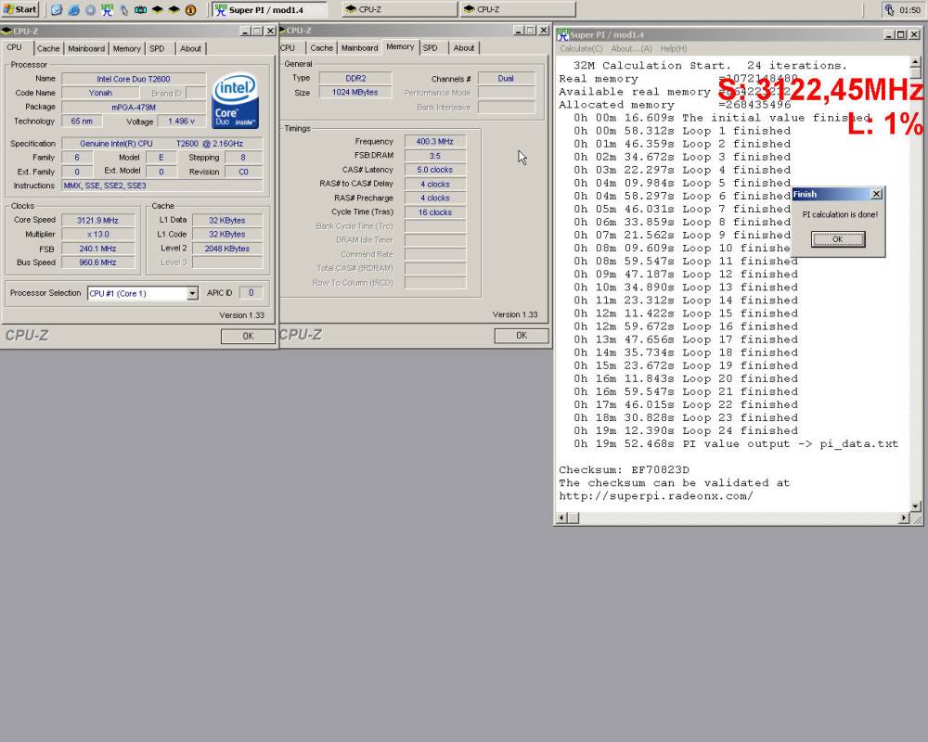Open the About...(A) menu in Super PI
This screenshot has height=742, width=928.
[631, 48]
